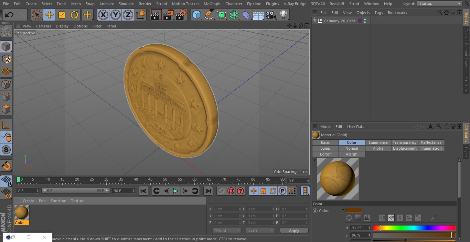
Task: Toggle Z axis lock
Action: pyautogui.click(x=128, y=15)
